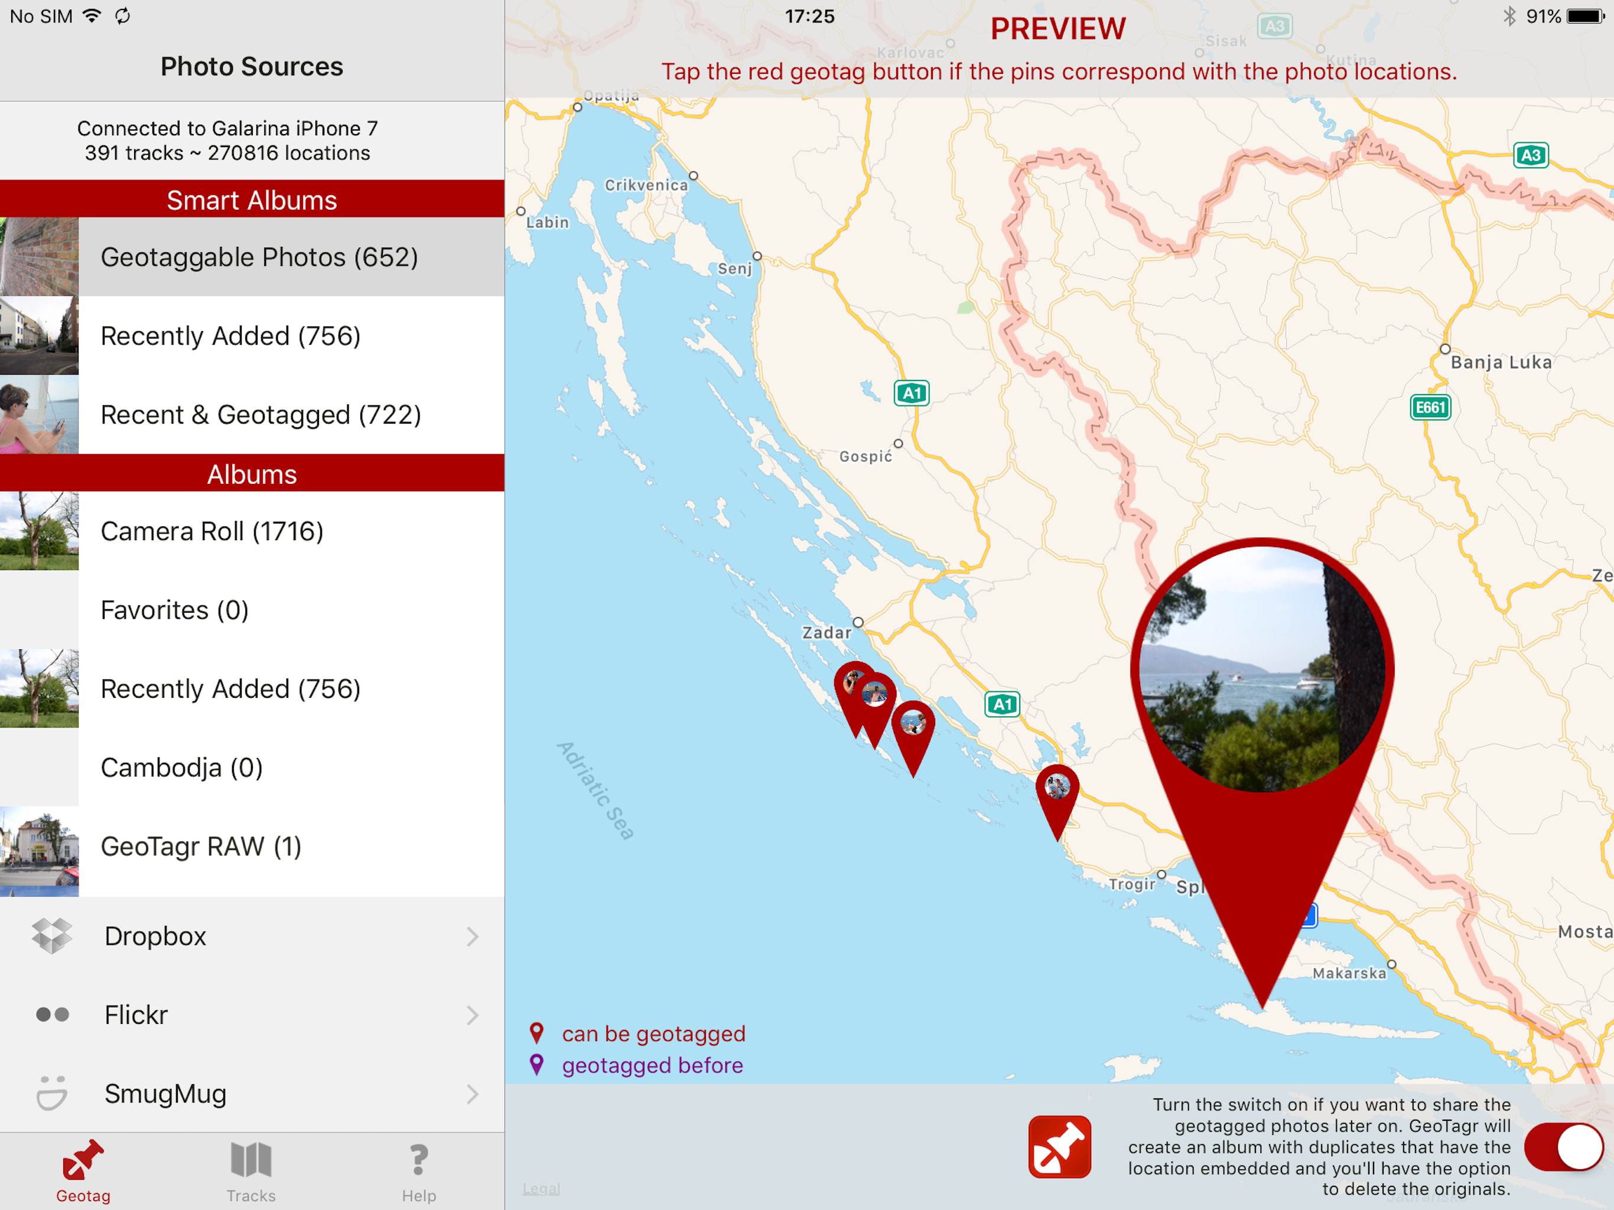
Task: Open Camera Roll (1716) album
Action: click(252, 531)
